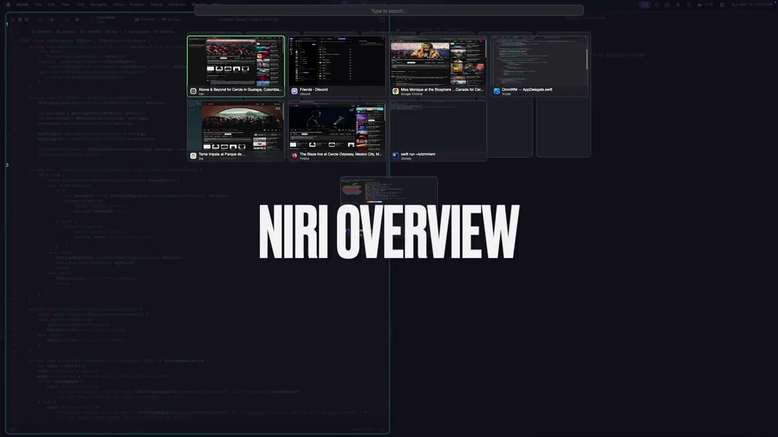
Task: Click the highlighted purple menu bar status icon
Action: [645, 4]
